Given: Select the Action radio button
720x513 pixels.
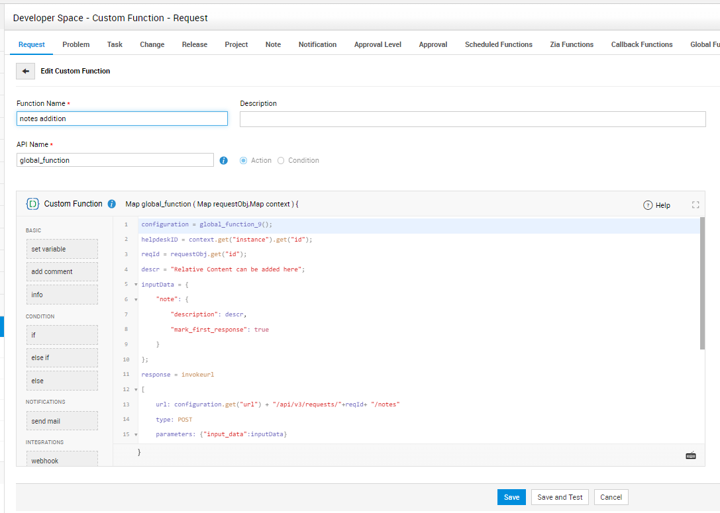Looking at the screenshot, I should (x=243, y=160).
